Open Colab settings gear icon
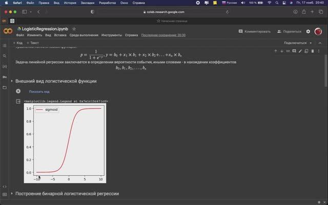Image resolution: width=328 pixels, height=205 pixels. click(x=308, y=31)
